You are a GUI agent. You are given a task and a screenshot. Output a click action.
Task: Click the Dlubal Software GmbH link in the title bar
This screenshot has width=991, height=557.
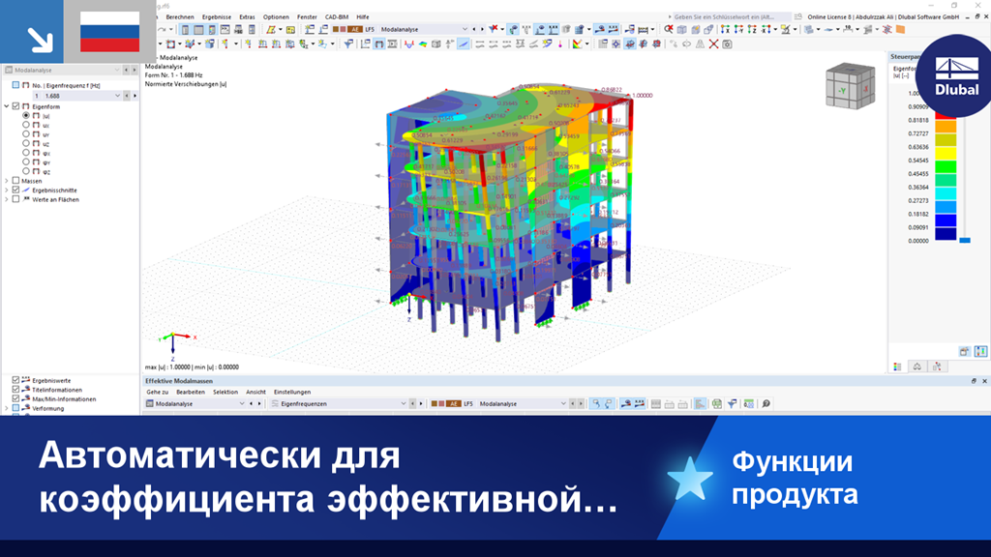point(929,15)
